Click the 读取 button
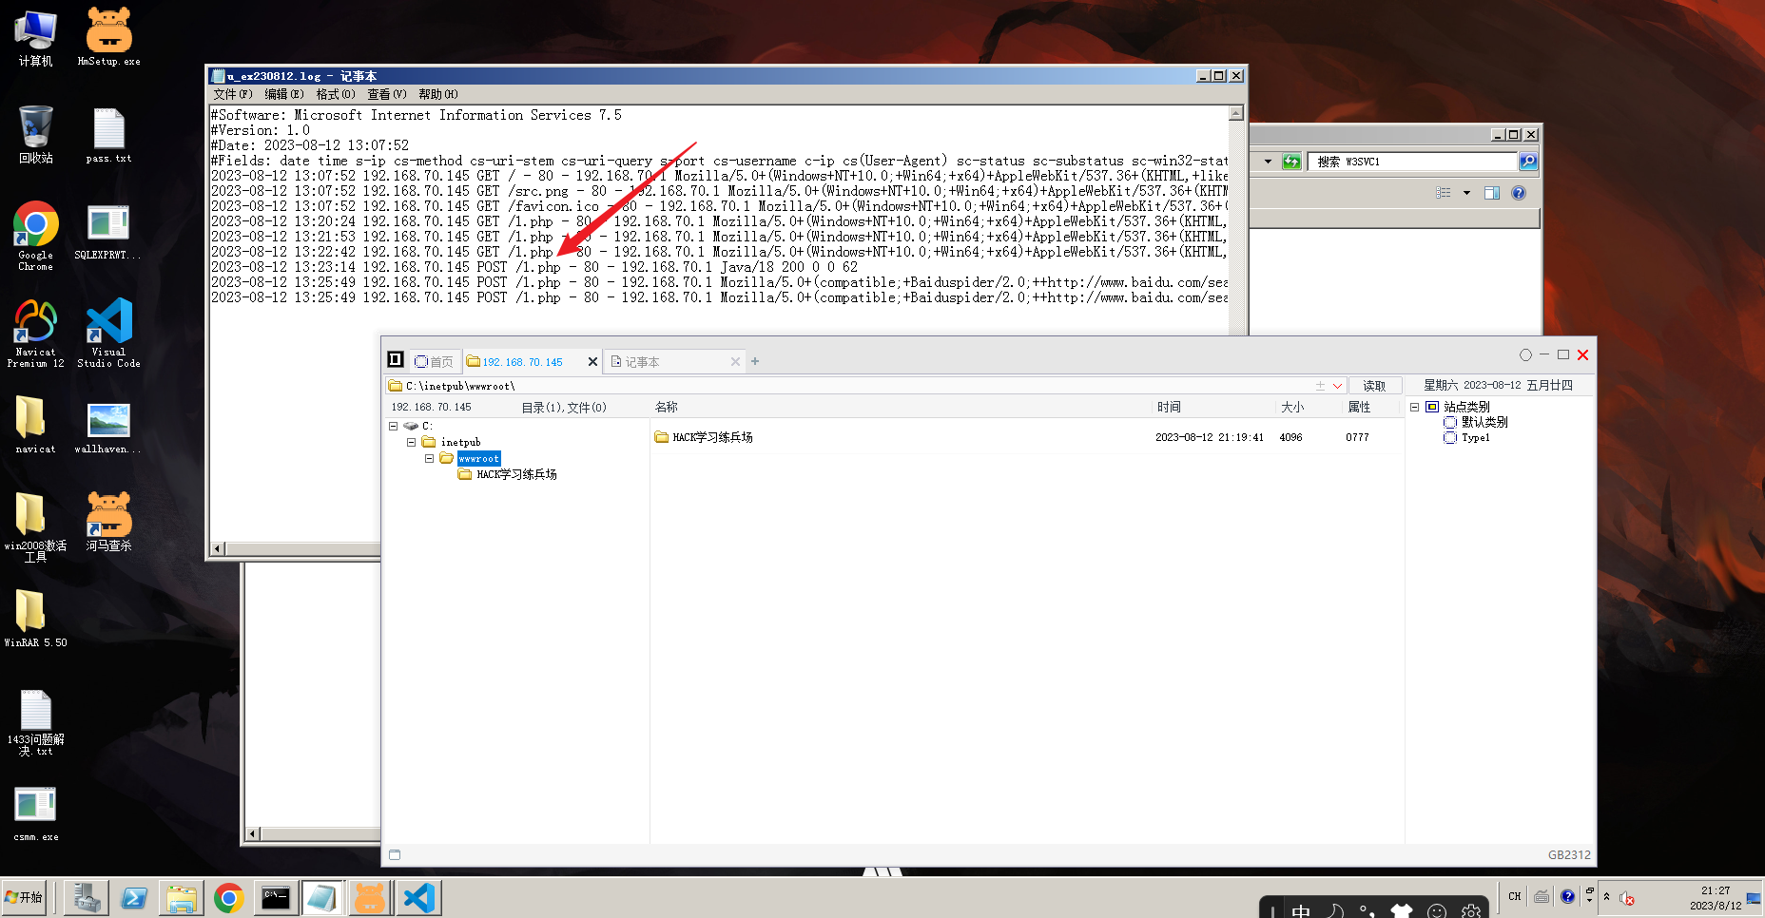1765x918 pixels. tap(1375, 385)
